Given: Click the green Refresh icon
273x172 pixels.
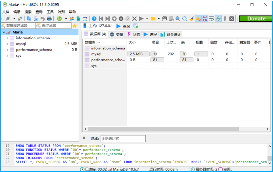Looking at the screenshot, I should point(59,19).
